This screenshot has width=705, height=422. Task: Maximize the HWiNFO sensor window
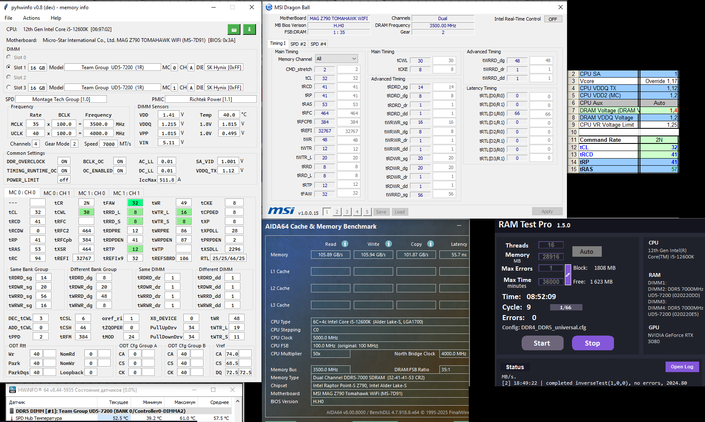pos(213,390)
